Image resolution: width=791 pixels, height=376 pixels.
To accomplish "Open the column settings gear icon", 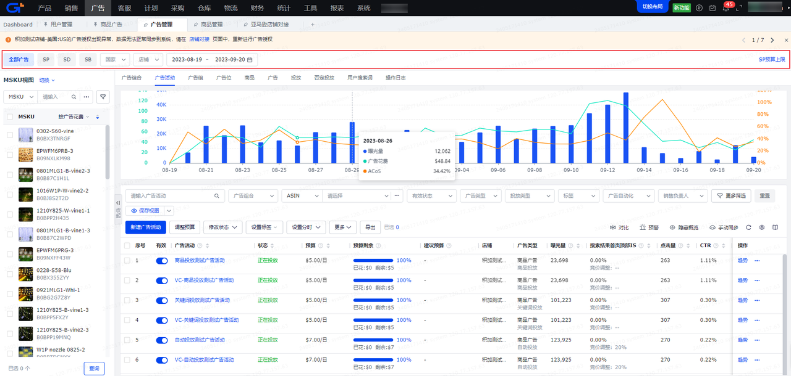I will click(762, 227).
